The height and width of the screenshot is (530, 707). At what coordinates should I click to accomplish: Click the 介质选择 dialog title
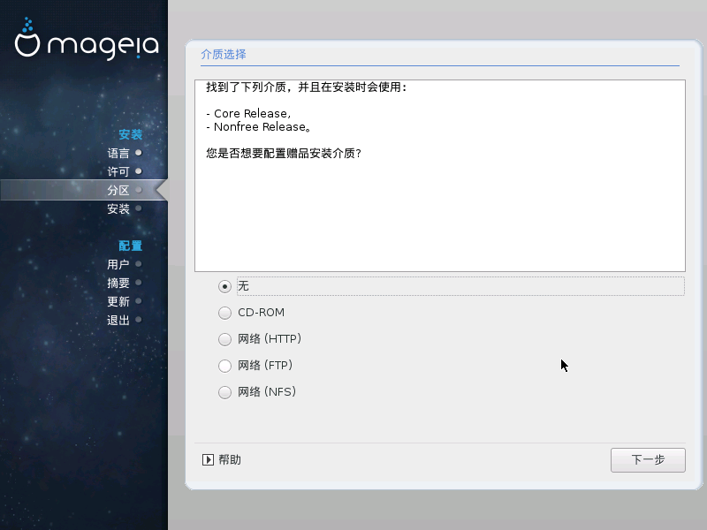[224, 55]
